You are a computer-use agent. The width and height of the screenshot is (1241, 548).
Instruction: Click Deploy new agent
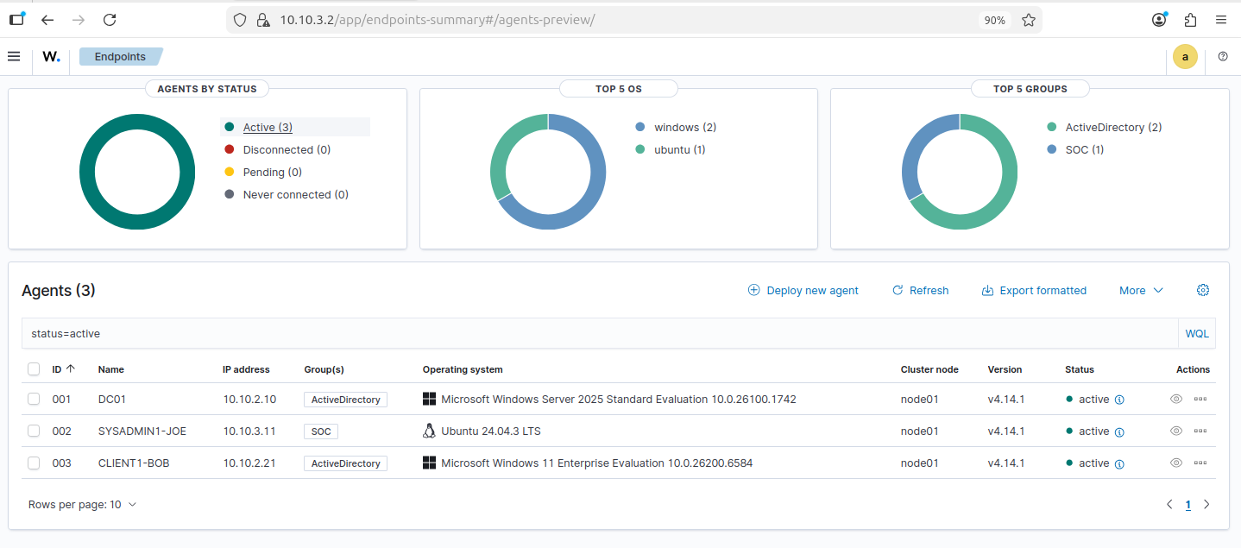803,291
